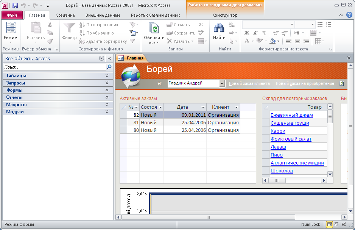
Task: Switch to Внешние данные ribbon tab
Action: 103,15
